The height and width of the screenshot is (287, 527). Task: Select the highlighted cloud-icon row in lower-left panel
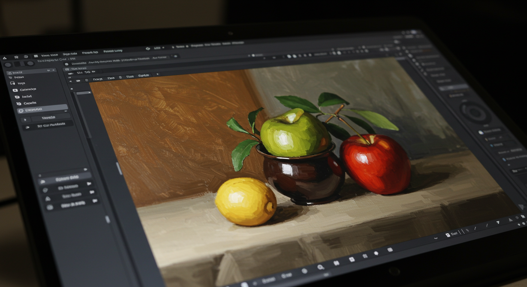[x=65, y=179]
